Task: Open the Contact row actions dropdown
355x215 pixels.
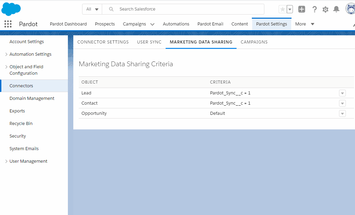Action: [342, 103]
